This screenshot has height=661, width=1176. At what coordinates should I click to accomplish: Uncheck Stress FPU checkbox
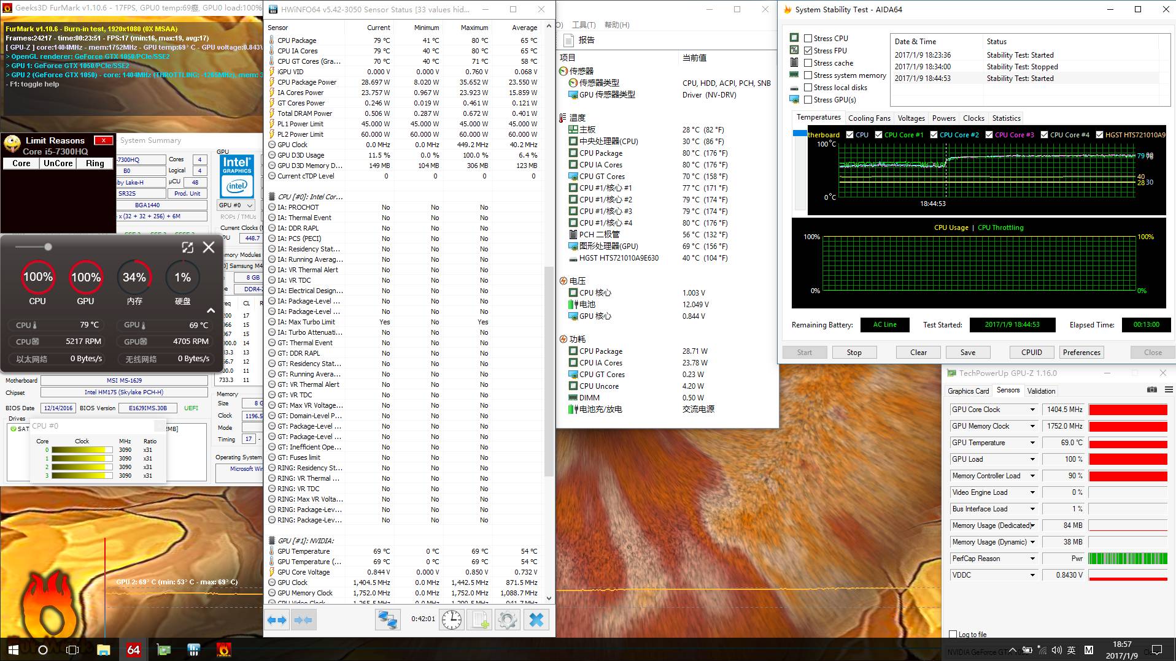click(x=808, y=51)
